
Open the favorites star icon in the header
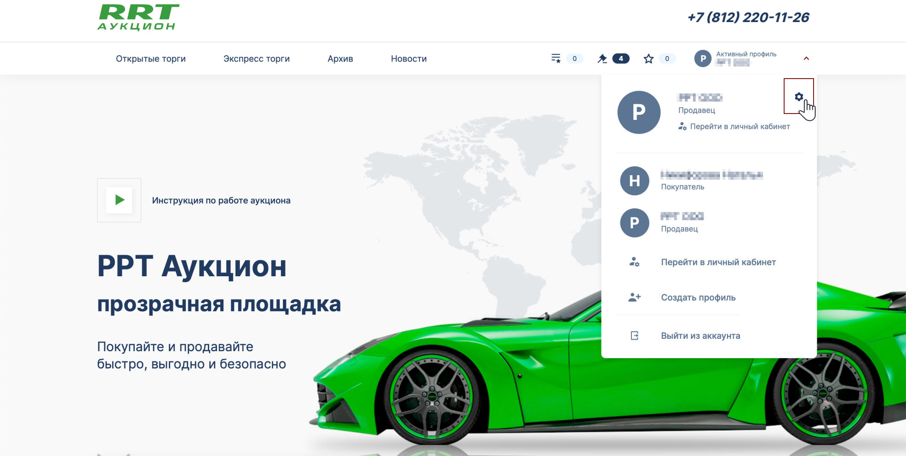pos(648,58)
